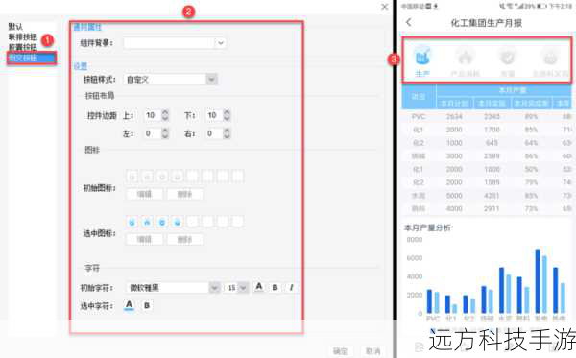
Task: Click the 8000 axis label on chart
Action: [415, 239]
